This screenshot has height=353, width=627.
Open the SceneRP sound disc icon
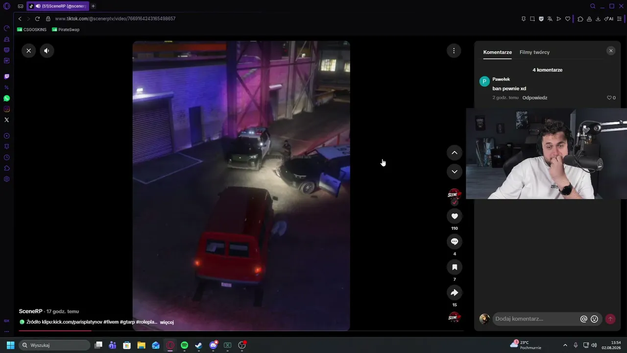[455, 317]
